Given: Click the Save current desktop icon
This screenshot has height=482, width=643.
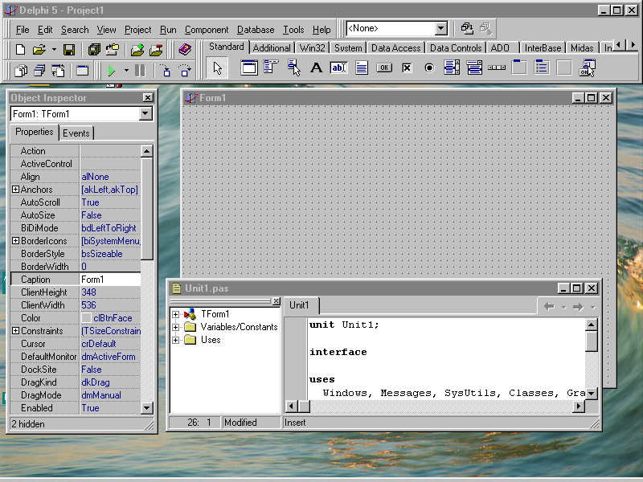Looking at the screenshot, I should click(x=467, y=28).
